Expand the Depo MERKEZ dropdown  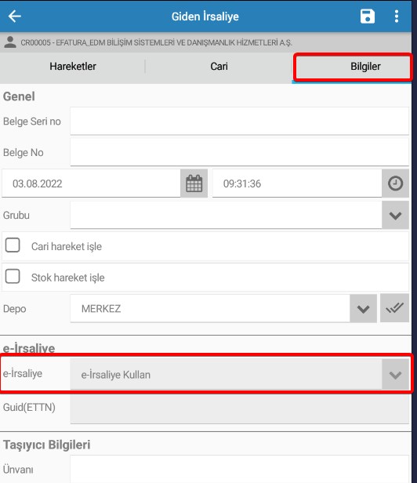[363, 309]
